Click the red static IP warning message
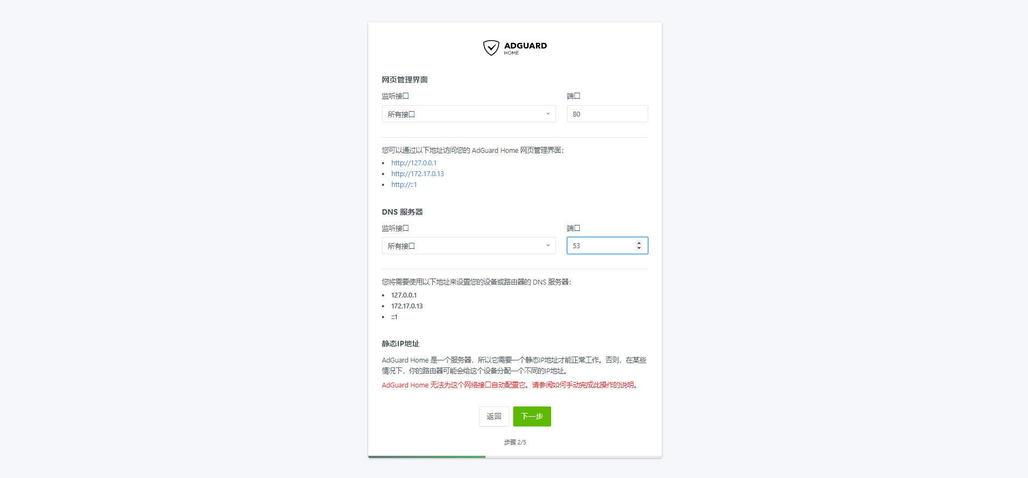The image size is (1028, 478). (x=510, y=385)
